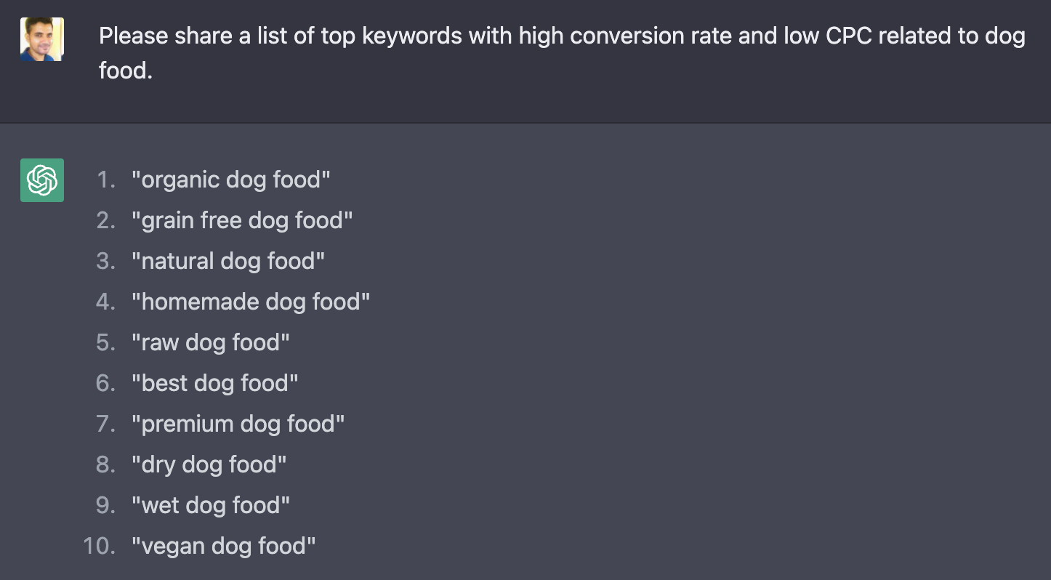Click the "best dog food" list entry
Image resolution: width=1051 pixels, height=580 pixels.
tap(215, 383)
